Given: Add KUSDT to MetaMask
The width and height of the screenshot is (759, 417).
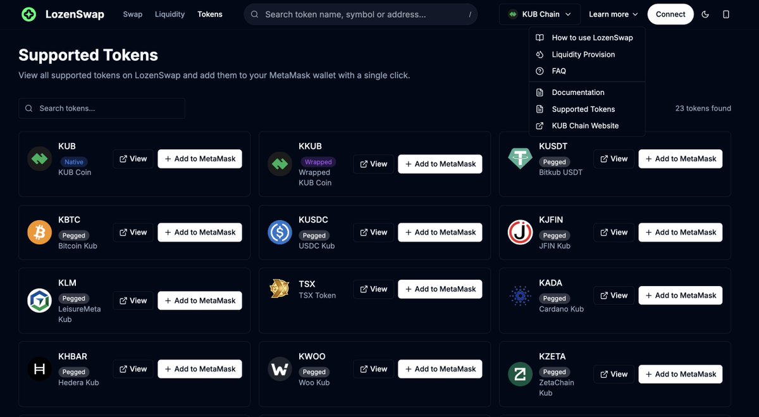Looking at the screenshot, I should 681,159.
